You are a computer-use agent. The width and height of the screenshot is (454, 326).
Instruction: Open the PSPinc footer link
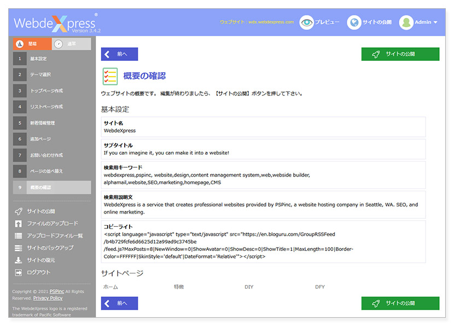tap(57, 291)
